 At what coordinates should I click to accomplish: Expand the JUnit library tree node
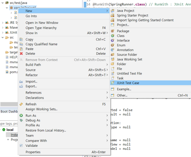pos(3,32)
